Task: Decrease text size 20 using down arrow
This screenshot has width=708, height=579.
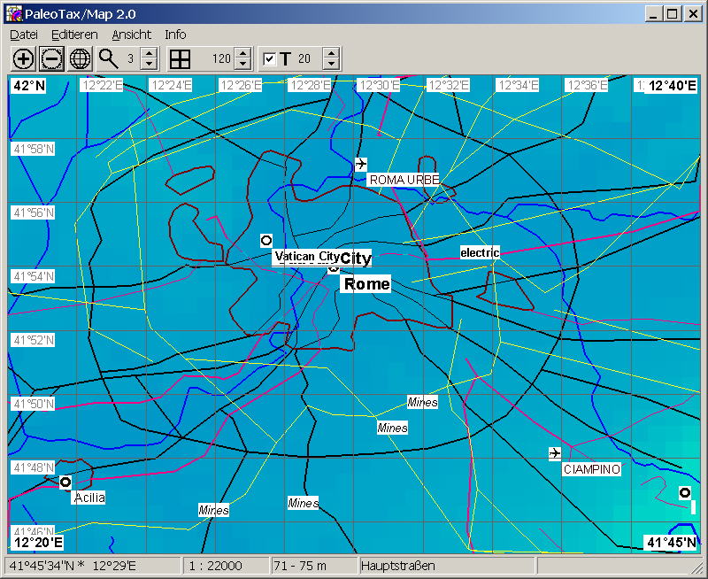Action: click(x=331, y=65)
